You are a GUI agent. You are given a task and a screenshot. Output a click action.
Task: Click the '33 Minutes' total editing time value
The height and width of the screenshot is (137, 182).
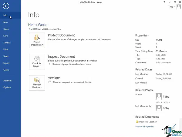[161, 51]
